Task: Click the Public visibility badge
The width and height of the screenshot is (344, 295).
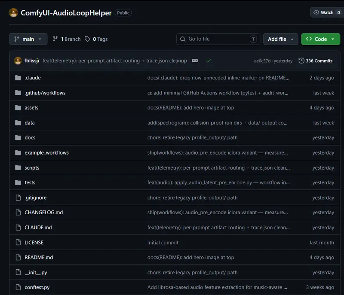Action: click(x=123, y=13)
